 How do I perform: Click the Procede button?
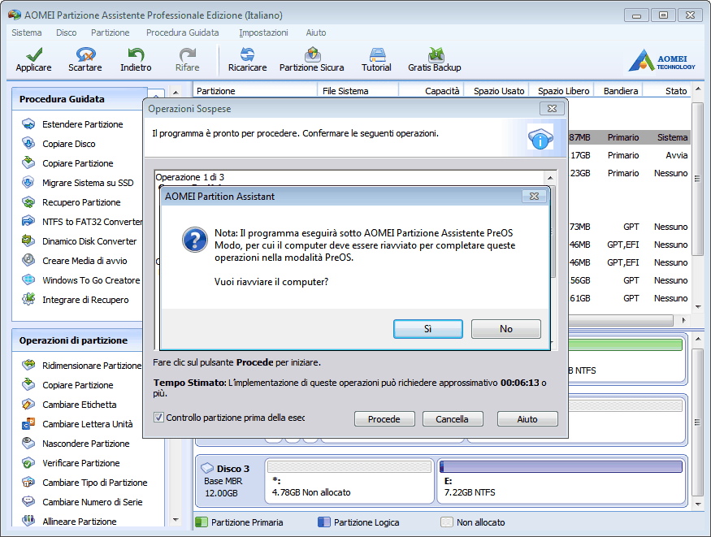(384, 419)
